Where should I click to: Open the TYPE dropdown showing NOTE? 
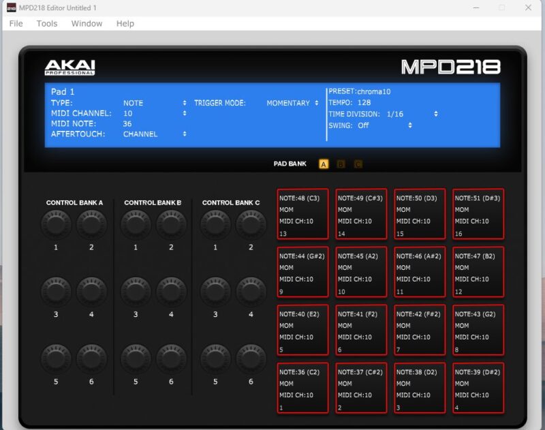click(x=155, y=104)
